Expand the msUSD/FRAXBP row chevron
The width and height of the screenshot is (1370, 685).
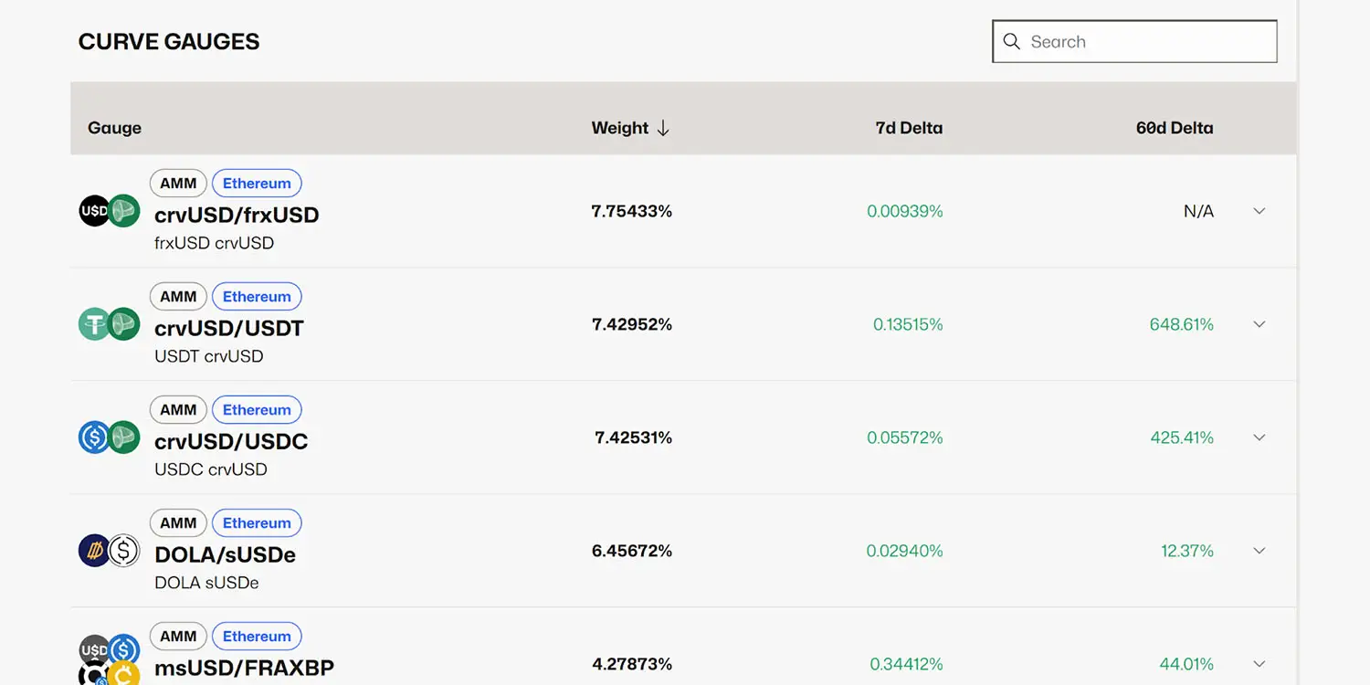[x=1259, y=664]
